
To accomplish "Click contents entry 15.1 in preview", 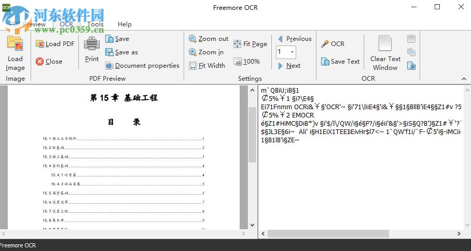I will pyautogui.click(x=123, y=139).
